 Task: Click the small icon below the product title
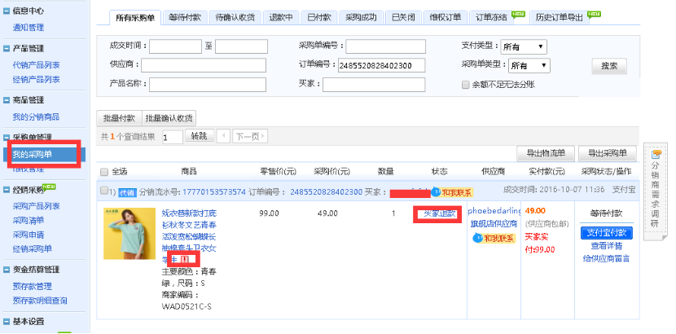coord(183,259)
